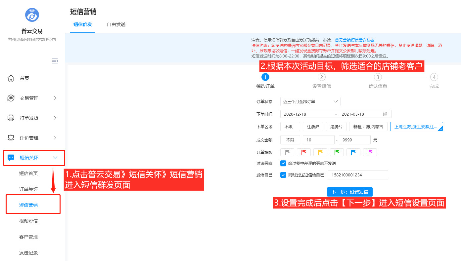Open the 普云营销短信发送协议 link
461x261 pixels.
pyautogui.click(x=355, y=40)
